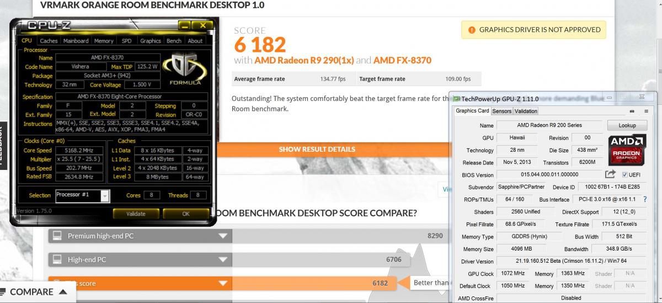This screenshot has width=662, height=303.
Task: Click the Target frame rate 109.00 fps value
Action: 458,79
